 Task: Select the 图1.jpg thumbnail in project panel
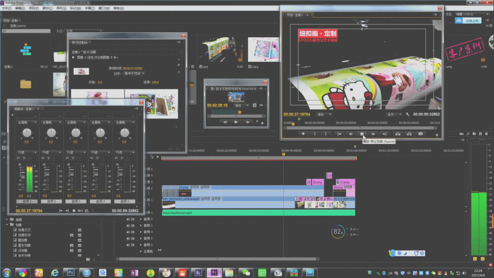point(263,50)
